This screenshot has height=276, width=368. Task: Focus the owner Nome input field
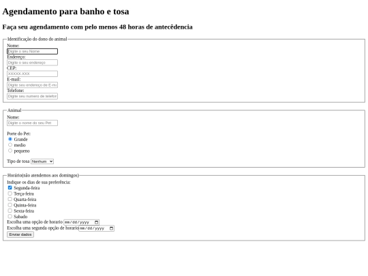point(33,51)
